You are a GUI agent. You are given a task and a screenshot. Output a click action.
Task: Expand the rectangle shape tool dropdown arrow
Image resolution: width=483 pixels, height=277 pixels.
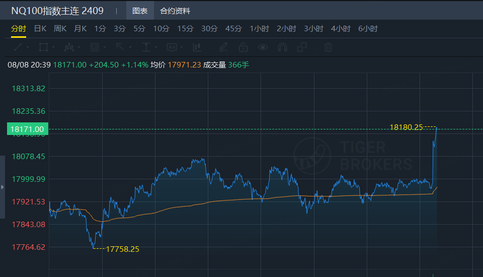53,47
